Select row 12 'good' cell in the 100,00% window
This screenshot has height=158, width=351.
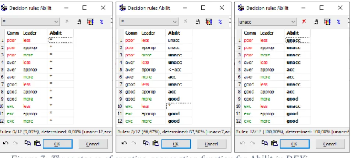(298, 121)
